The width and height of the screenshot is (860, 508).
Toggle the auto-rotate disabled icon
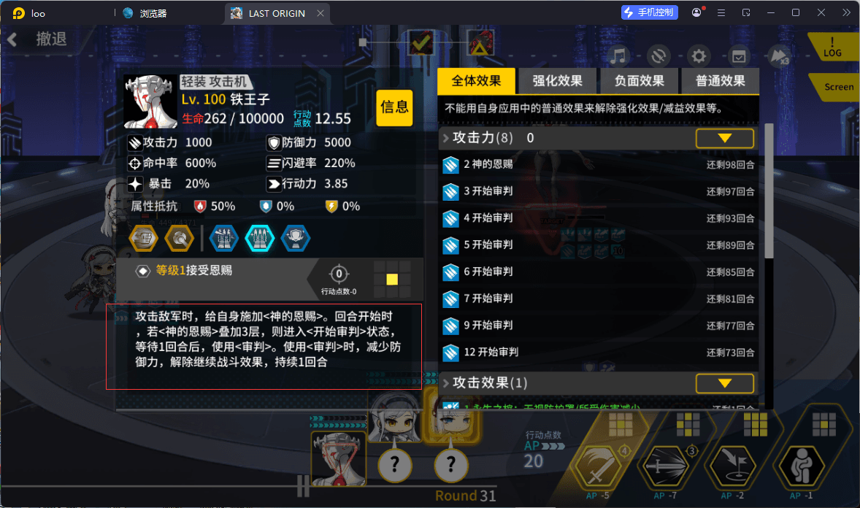(x=659, y=56)
